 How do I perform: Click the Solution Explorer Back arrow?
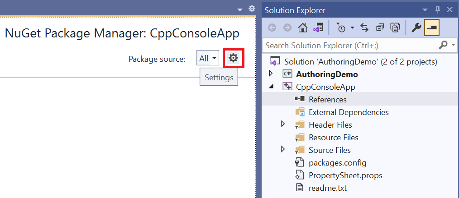coord(272,28)
